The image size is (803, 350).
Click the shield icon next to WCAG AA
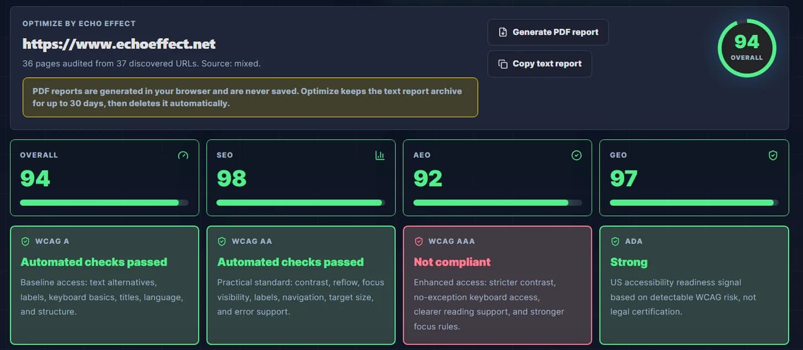[x=222, y=242]
